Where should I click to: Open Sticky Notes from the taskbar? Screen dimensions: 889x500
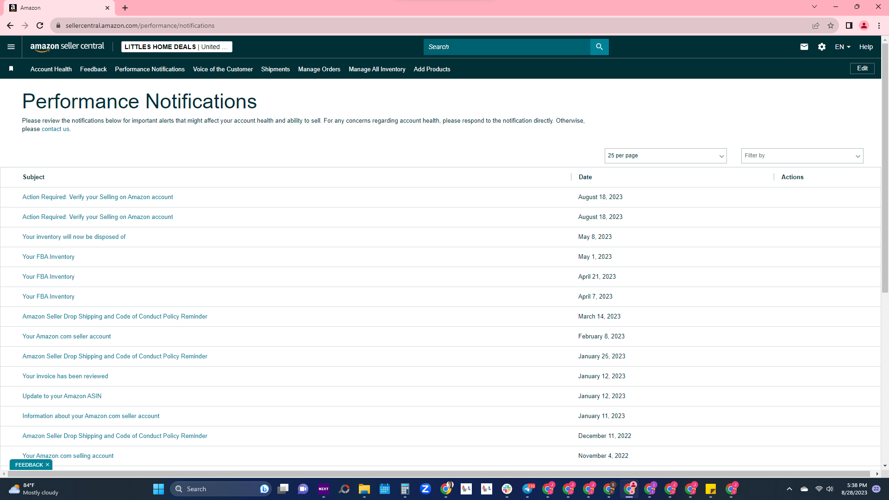click(711, 489)
